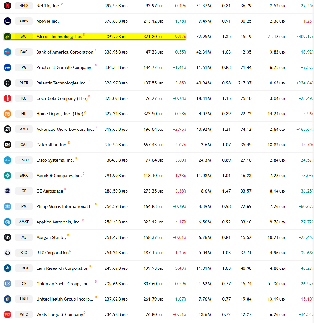Click the Wells Fargo logo icon
This screenshot has height=323, width=314.
point(8,314)
